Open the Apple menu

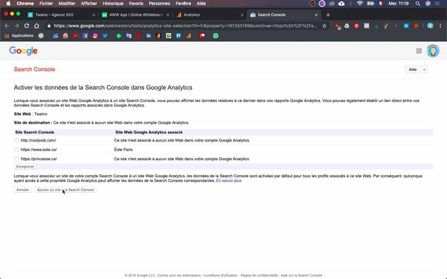(x=8, y=3)
